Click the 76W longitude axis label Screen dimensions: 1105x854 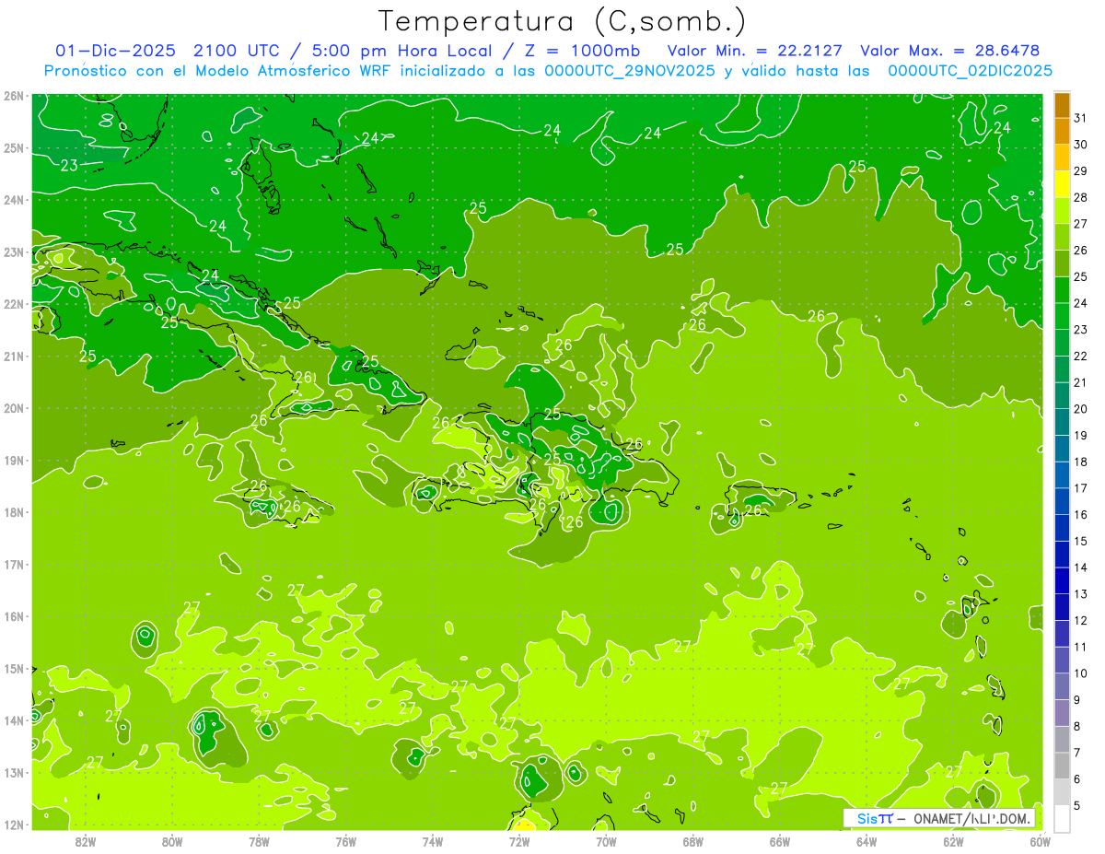tap(345, 841)
